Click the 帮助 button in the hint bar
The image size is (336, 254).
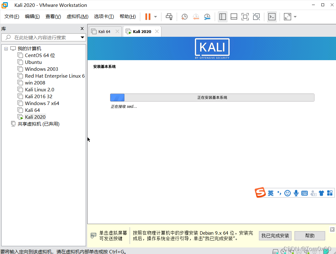pyautogui.click(x=310, y=236)
